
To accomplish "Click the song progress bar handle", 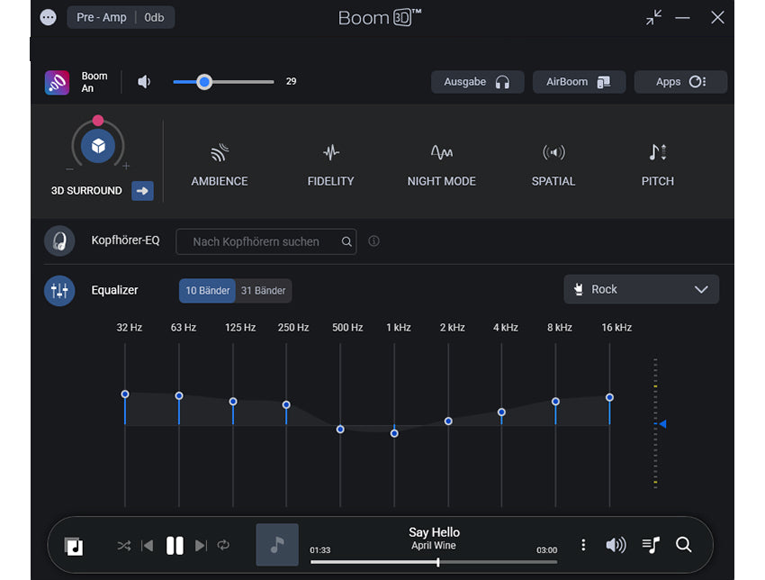I will click(438, 562).
